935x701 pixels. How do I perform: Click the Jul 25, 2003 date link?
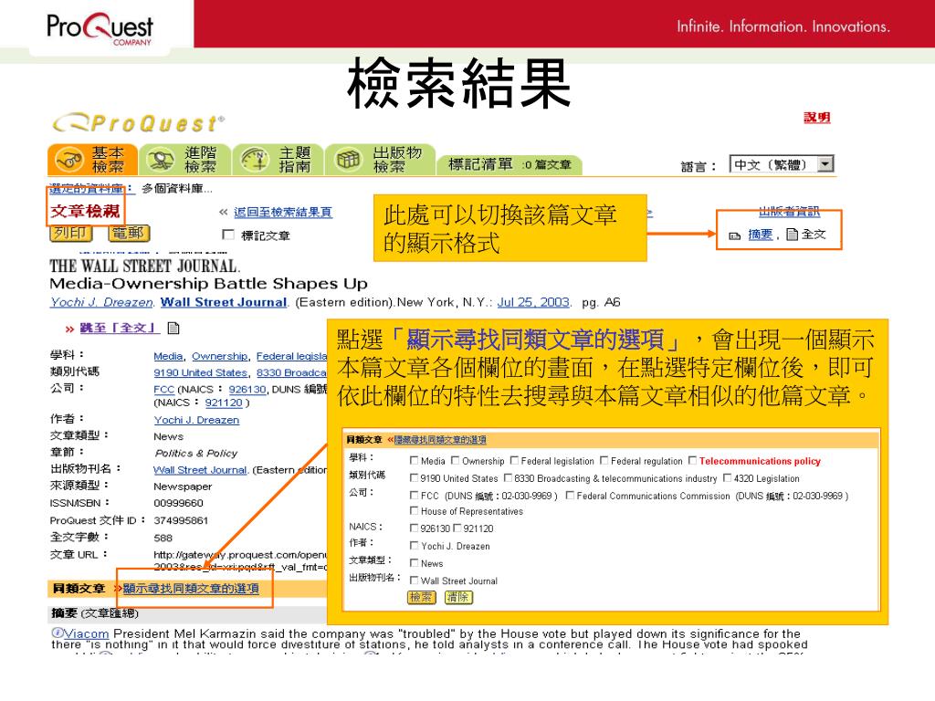click(533, 302)
